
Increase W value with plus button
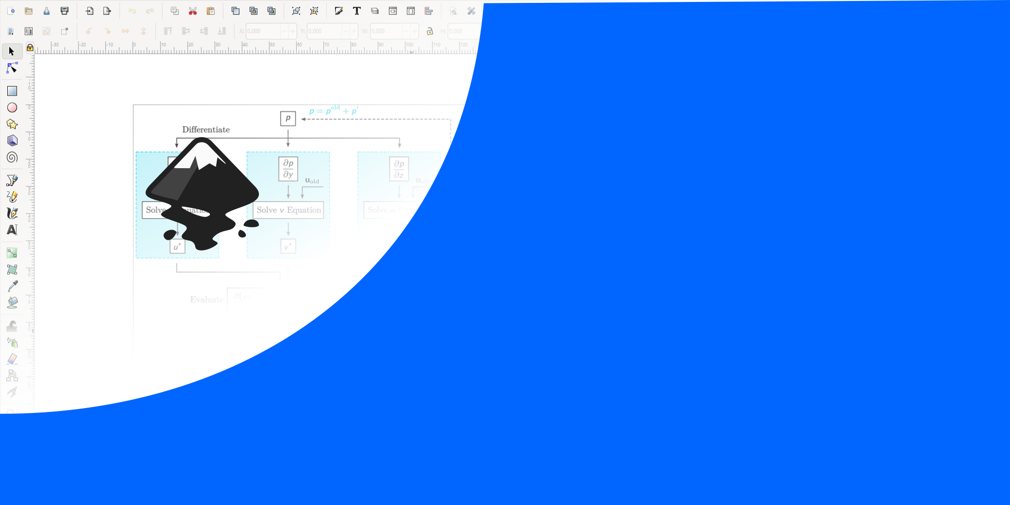click(415, 31)
